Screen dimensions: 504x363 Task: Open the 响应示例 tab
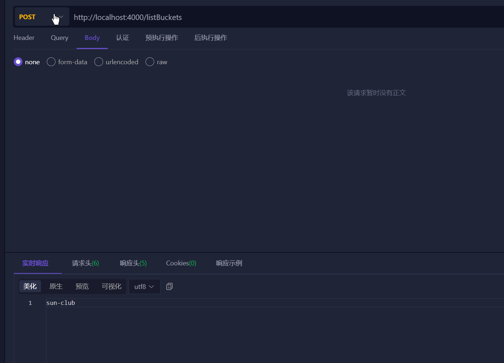pos(229,263)
